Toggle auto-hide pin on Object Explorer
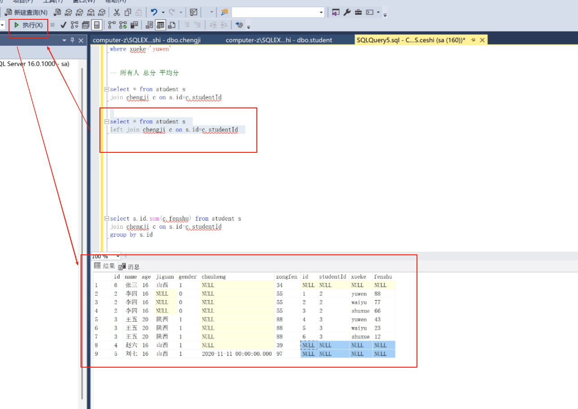Screen dimensions: 578x409 pos(72,40)
